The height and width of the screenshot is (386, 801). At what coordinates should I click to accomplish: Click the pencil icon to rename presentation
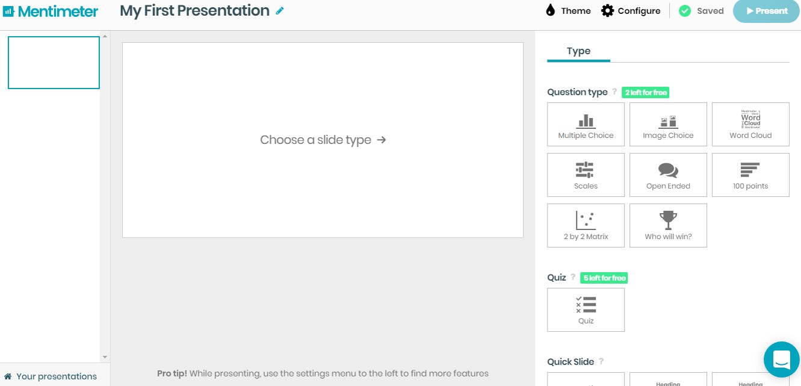pyautogui.click(x=280, y=11)
